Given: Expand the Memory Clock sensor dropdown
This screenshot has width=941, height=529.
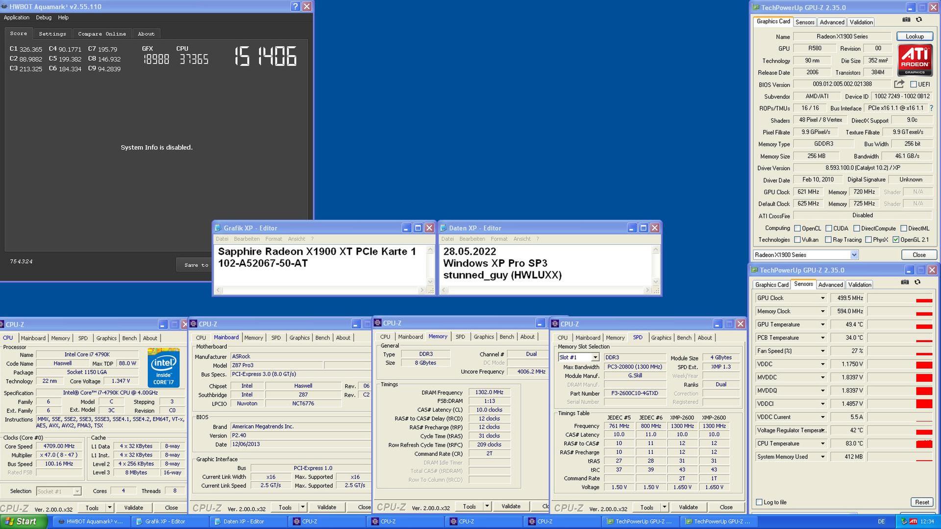Looking at the screenshot, I should point(823,311).
